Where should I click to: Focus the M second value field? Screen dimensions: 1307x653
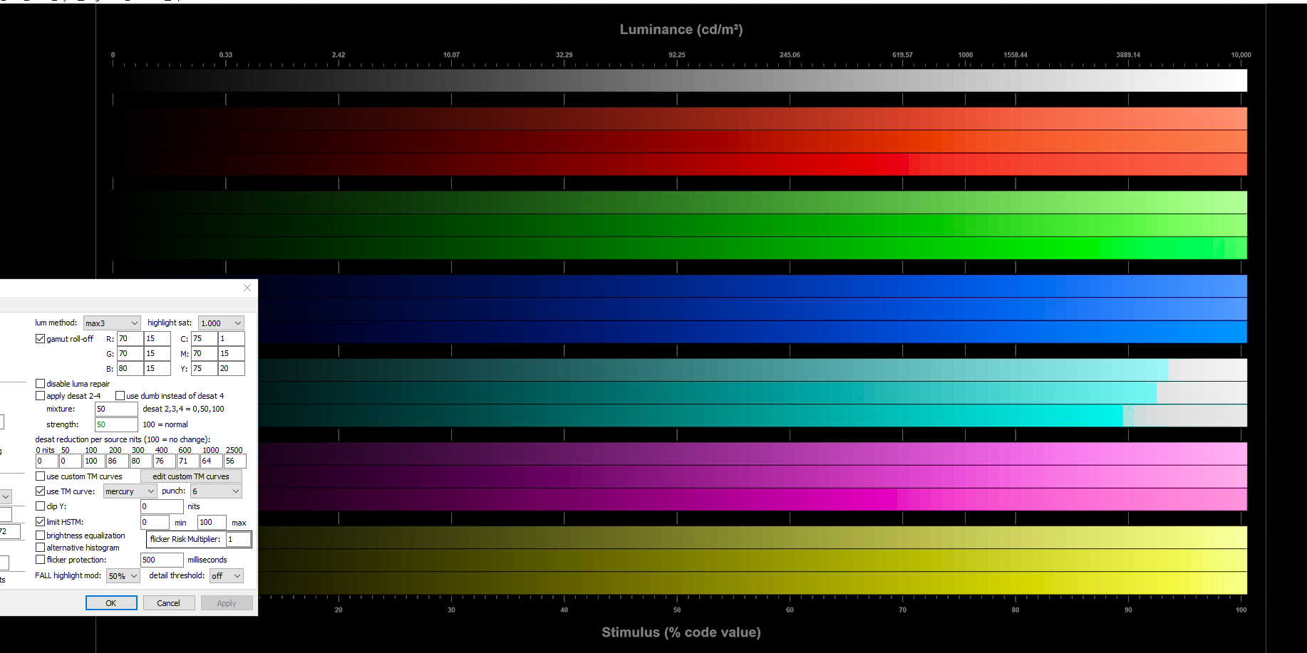pos(232,354)
